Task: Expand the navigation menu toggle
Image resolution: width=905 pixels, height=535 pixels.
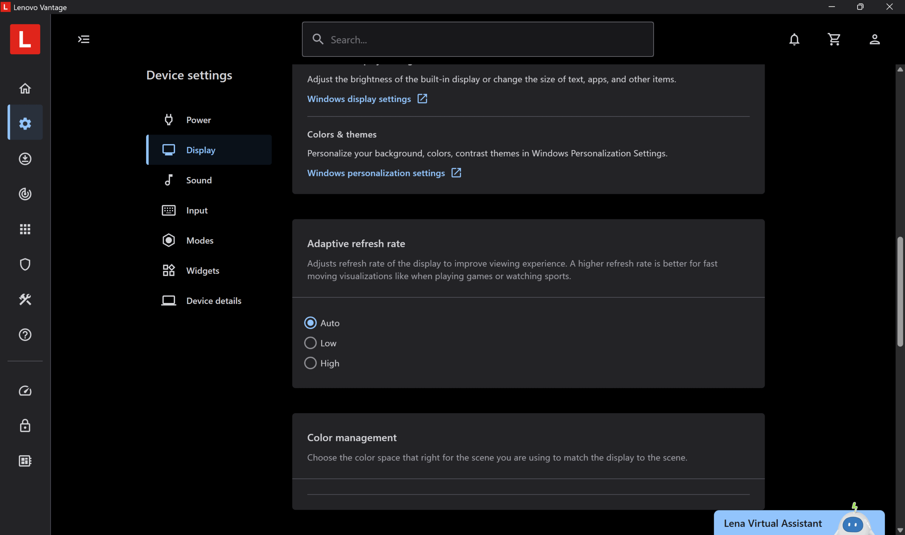Action: click(84, 39)
